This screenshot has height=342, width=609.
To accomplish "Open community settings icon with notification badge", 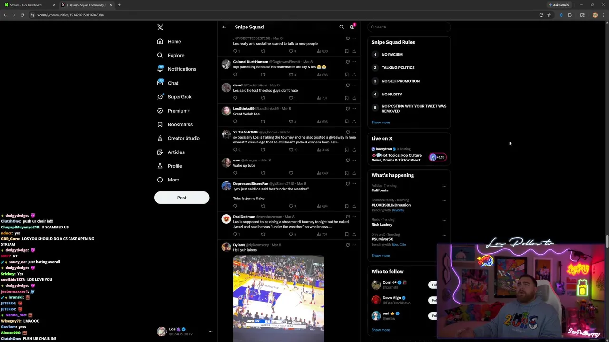I will 353,27.
